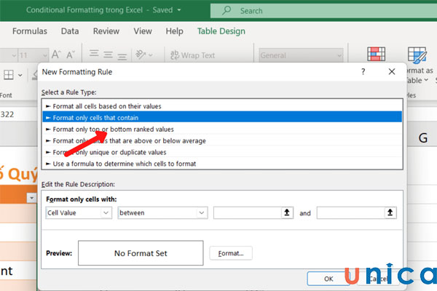Confirm the rule with OK

[328, 278]
